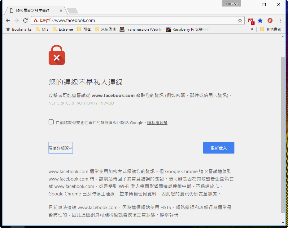This screenshot has height=228, width=288.
Task: Close the 隱私權設定發生錯誤 tab
Action: 61,11
